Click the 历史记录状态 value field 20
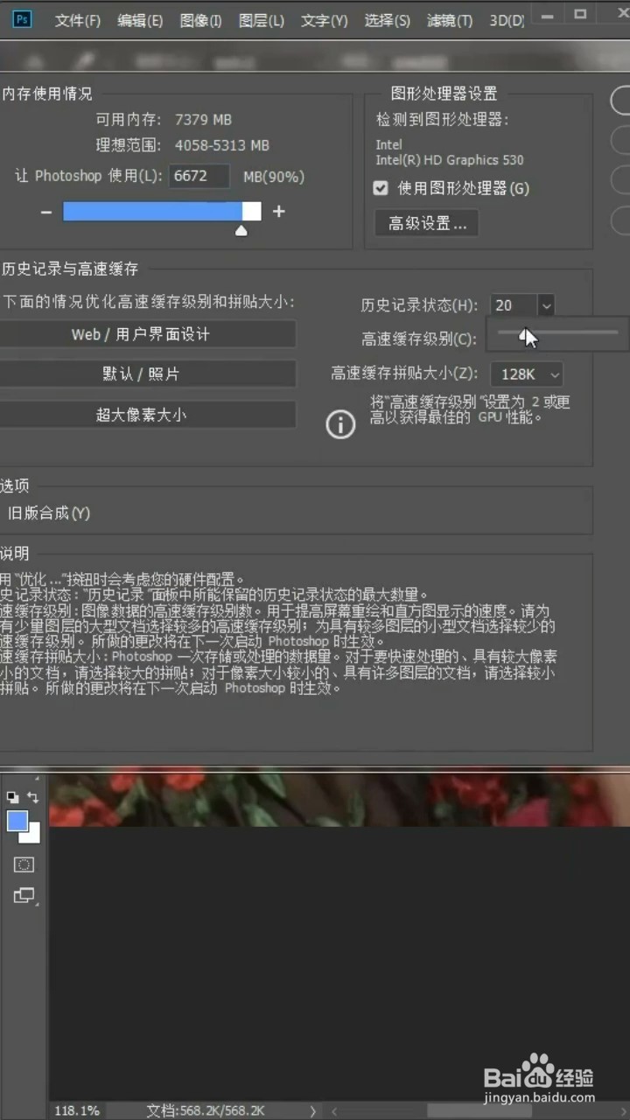 pyautogui.click(x=514, y=305)
